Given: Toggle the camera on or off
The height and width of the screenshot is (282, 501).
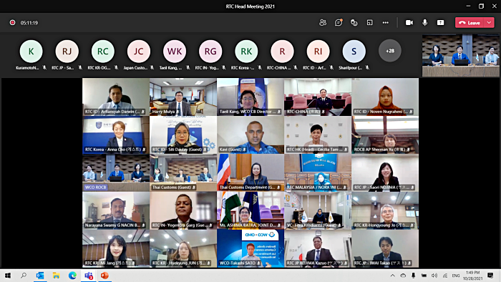Looking at the screenshot, I should coord(409,23).
